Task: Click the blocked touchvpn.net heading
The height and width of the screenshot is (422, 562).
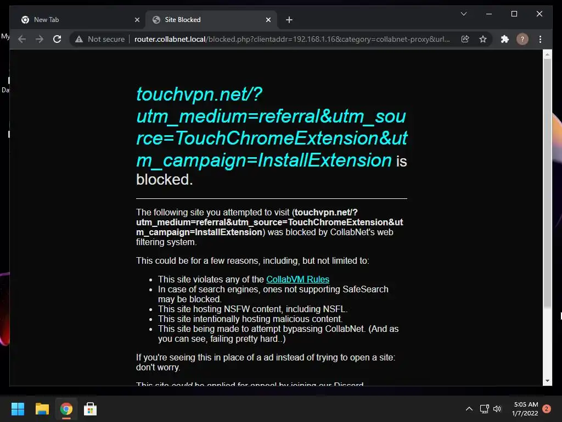Action: point(271,127)
